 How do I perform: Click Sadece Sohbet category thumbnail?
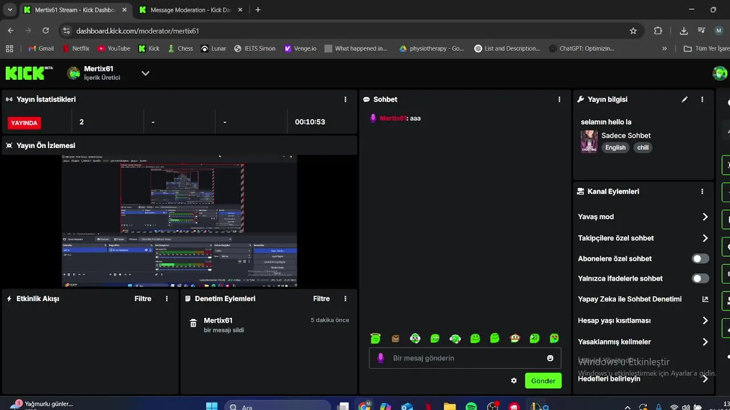click(x=589, y=141)
